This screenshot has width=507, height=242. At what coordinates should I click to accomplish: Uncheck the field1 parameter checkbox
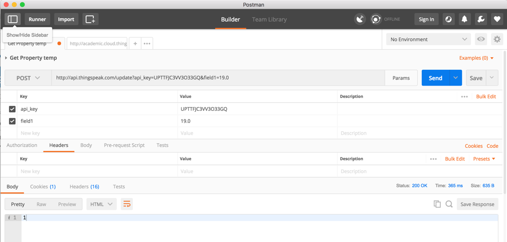click(12, 121)
